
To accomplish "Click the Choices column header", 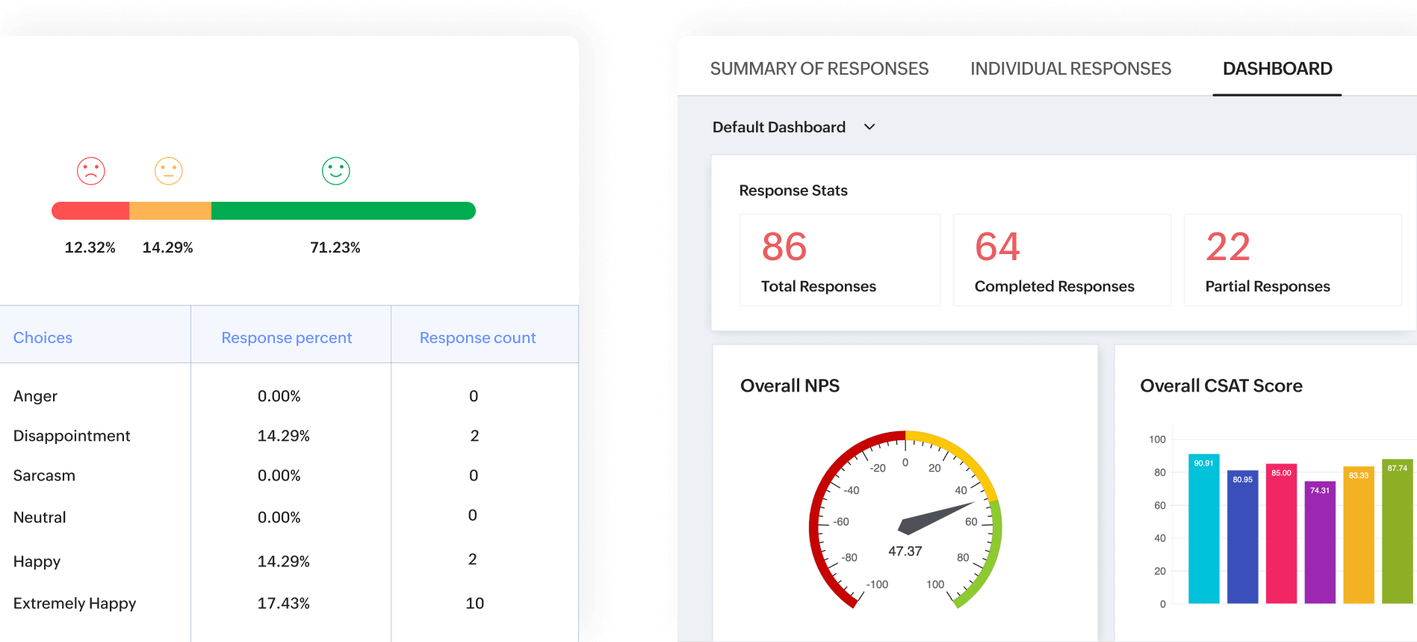I will (x=43, y=338).
